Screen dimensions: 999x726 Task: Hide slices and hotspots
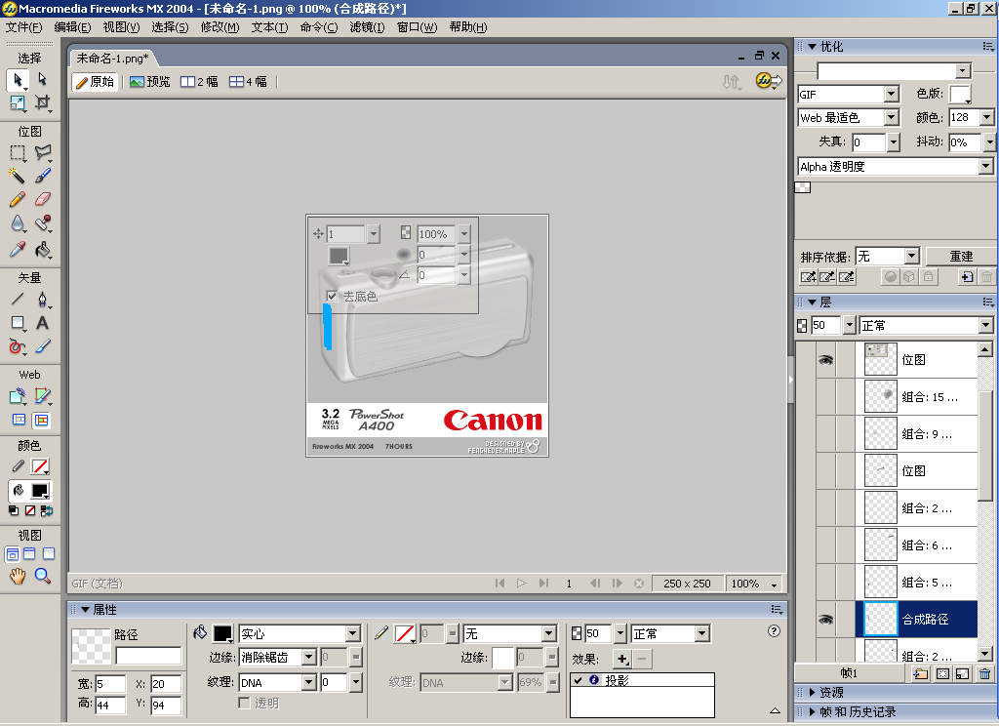click(20, 420)
